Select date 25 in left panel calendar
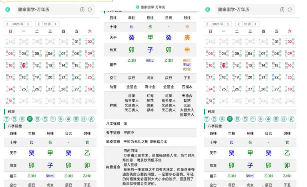 pos(24,89)
